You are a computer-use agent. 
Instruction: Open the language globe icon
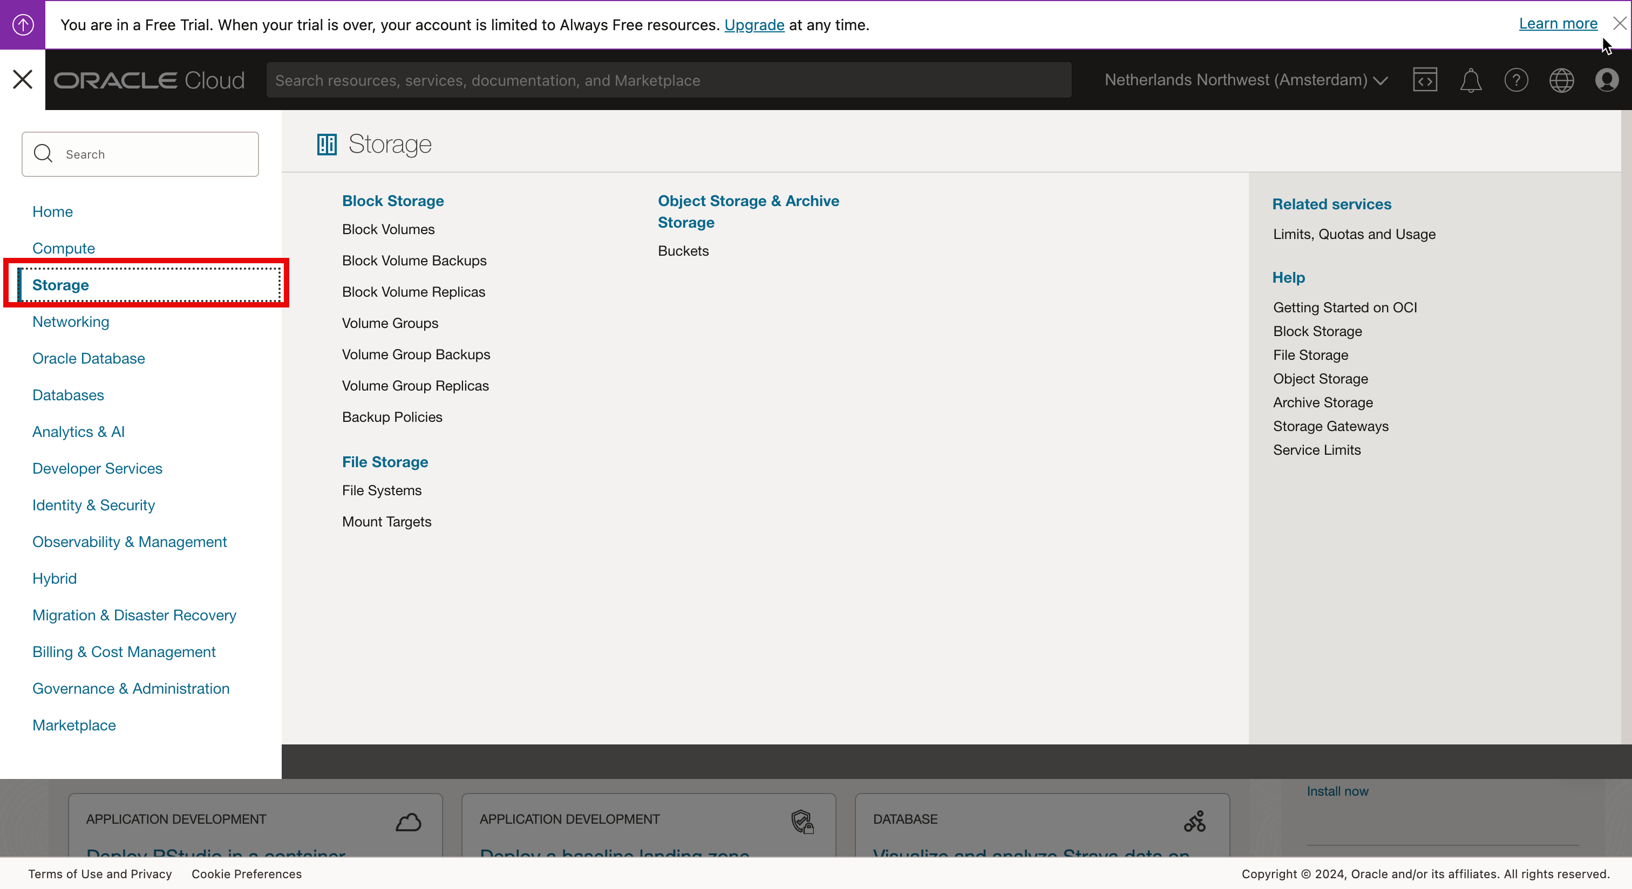click(x=1562, y=80)
